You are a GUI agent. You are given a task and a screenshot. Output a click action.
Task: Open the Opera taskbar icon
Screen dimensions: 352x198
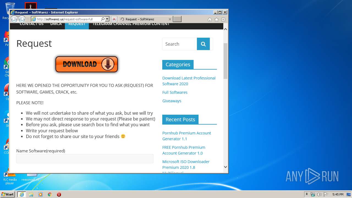(59, 194)
